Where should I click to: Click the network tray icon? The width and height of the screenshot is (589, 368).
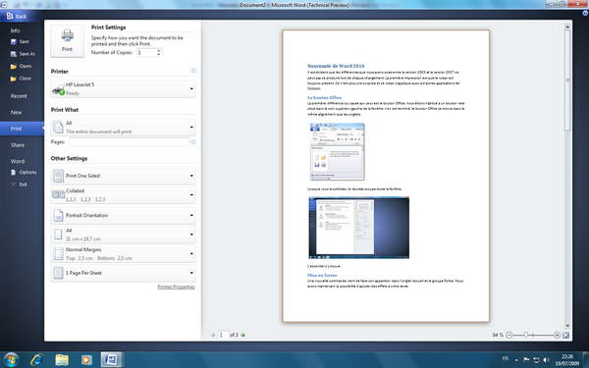coord(536,360)
